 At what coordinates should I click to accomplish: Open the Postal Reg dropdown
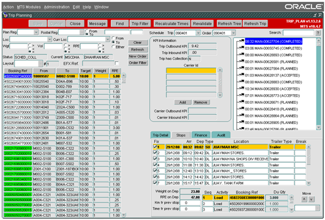coord(81,32)
